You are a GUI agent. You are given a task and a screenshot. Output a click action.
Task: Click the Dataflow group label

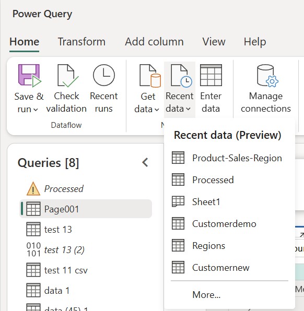click(66, 125)
